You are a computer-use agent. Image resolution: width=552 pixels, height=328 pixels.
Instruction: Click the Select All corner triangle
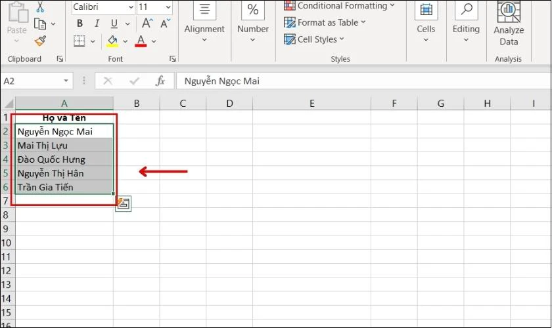(x=8, y=104)
